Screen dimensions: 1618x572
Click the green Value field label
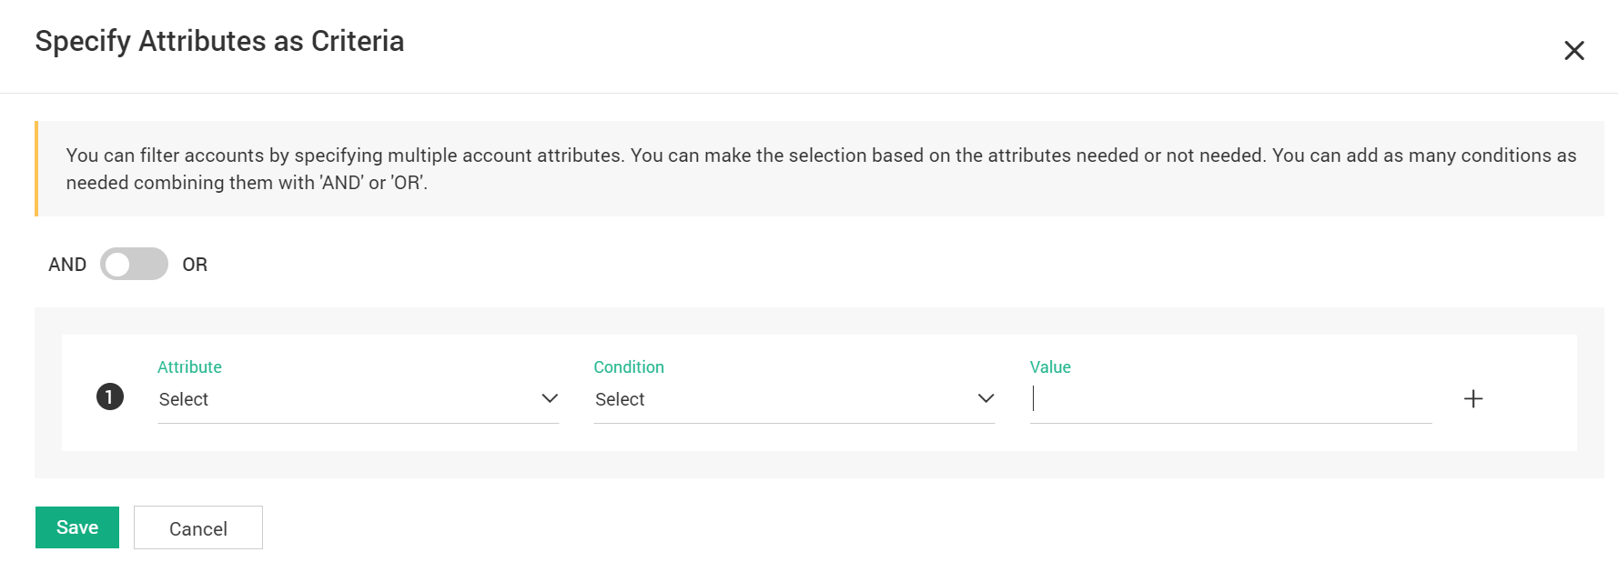pyautogui.click(x=1050, y=366)
